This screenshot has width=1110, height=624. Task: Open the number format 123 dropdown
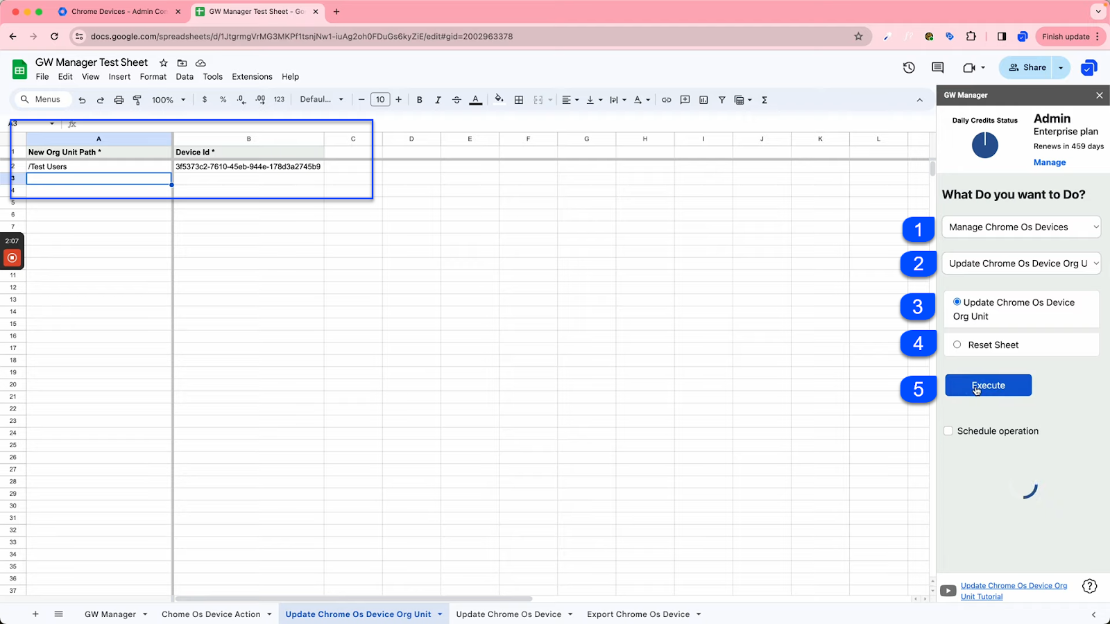(x=279, y=100)
